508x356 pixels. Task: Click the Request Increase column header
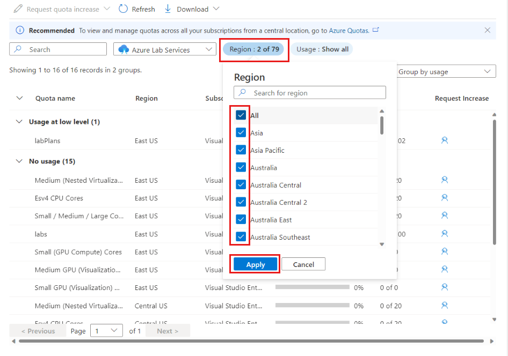[462, 98]
